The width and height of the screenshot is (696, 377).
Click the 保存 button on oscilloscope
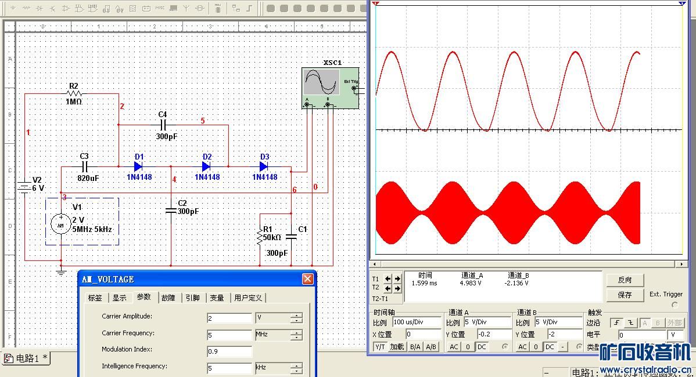(x=625, y=295)
